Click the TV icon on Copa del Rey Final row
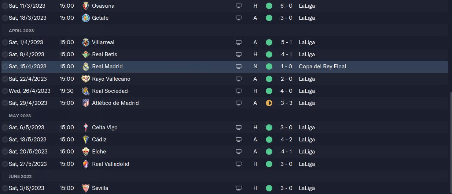Viewport: 452px width, 194px height. click(239, 66)
